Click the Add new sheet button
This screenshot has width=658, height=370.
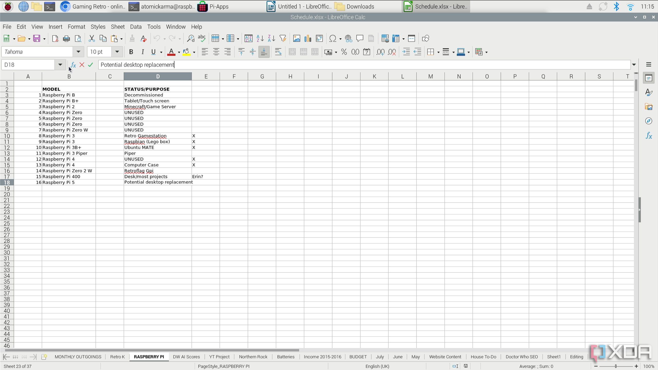pyautogui.click(x=44, y=357)
